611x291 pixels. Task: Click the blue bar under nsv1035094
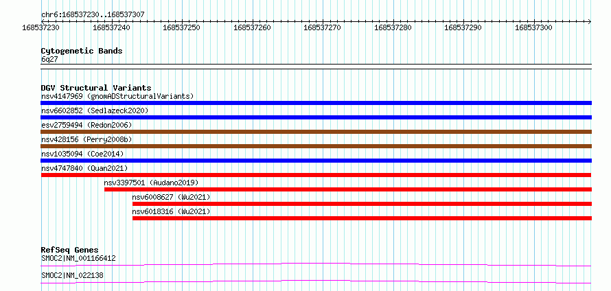[x=316, y=161]
